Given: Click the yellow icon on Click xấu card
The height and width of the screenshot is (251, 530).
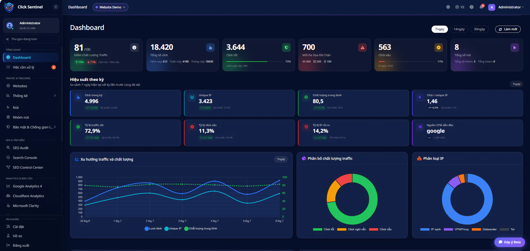Looking at the screenshot, I should point(438,47).
